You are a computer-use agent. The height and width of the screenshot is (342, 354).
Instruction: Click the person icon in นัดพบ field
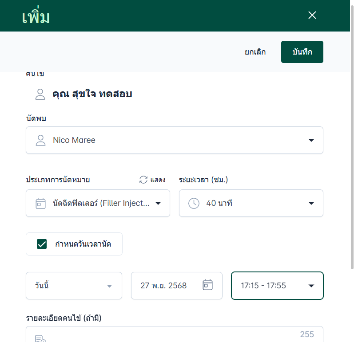[41, 140]
